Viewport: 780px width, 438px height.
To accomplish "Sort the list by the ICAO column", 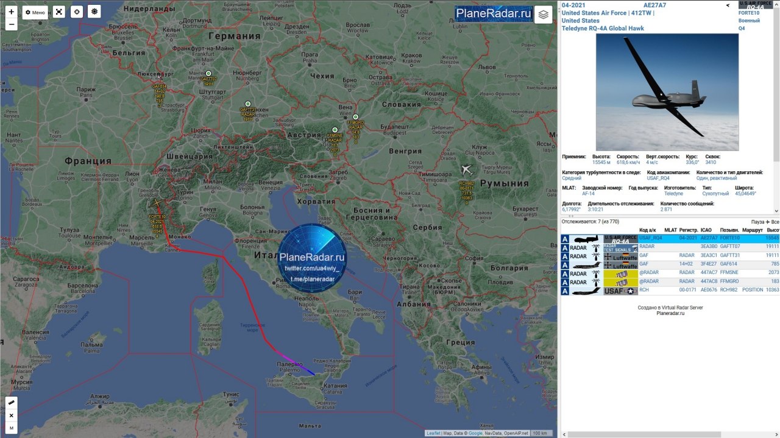I will pyautogui.click(x=706, y=230).
